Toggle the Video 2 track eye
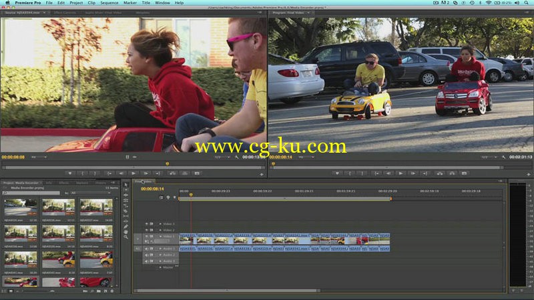The height and width of the screenshot is (300, 534). 147,230
